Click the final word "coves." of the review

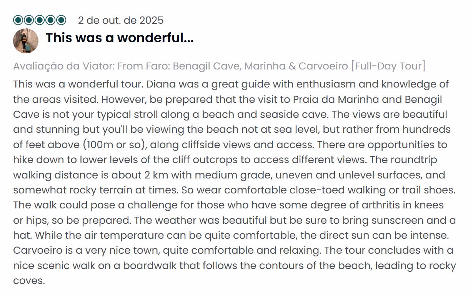(x=29, y=281)
